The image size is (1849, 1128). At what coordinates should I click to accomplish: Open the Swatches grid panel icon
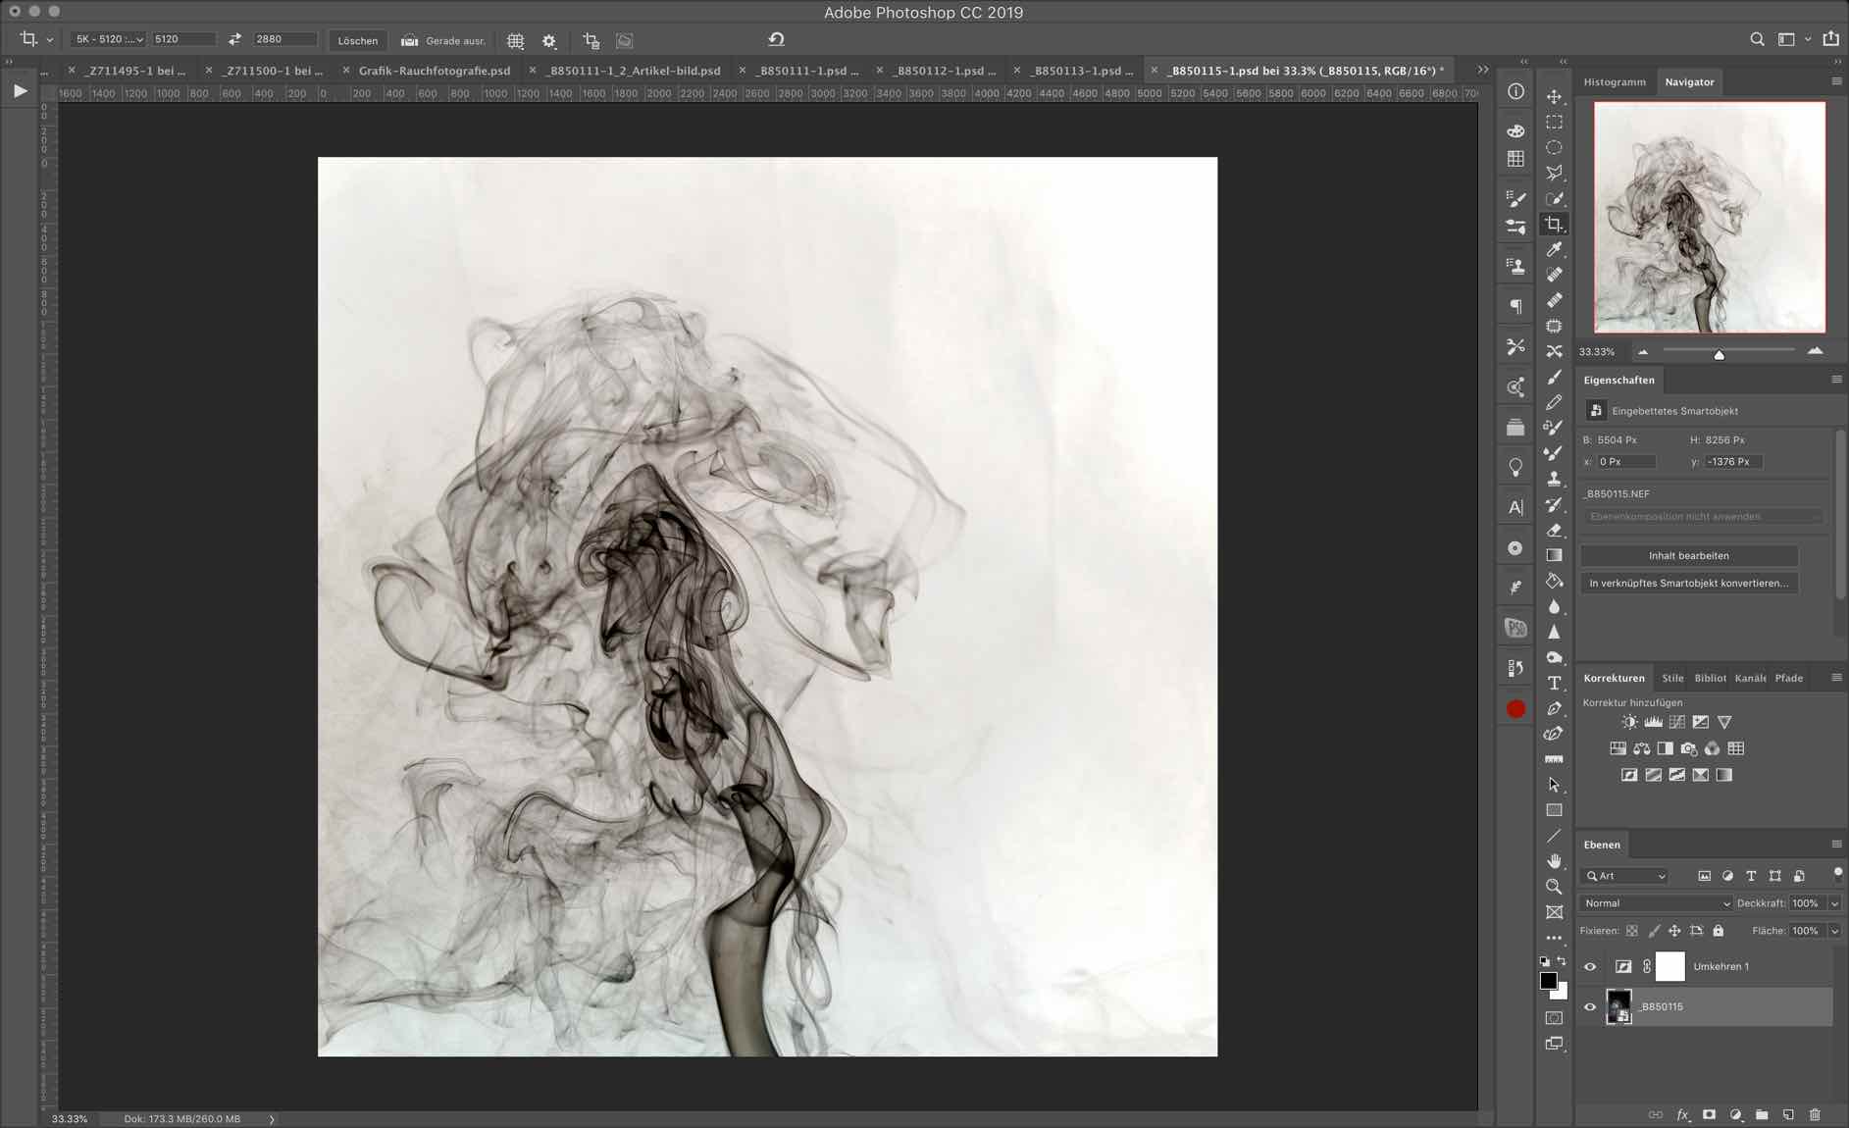click(x=1515, y=159)
